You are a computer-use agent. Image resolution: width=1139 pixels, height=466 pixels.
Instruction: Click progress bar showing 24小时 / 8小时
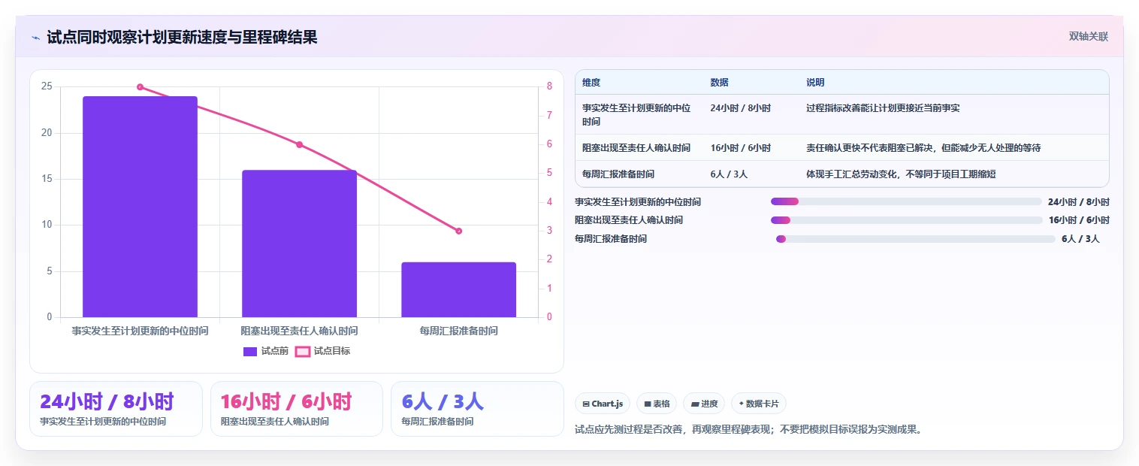click(x=906, y=201)
